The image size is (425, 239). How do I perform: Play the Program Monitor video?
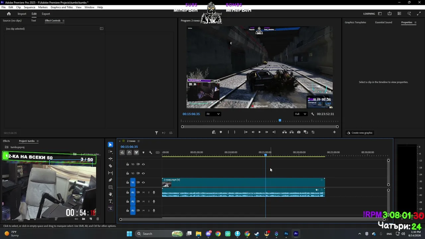(260, 132)
